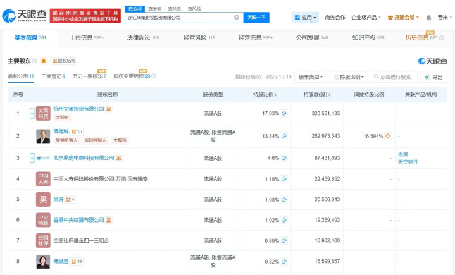
Task: Expand the 北京鼎鹿中原科技 row plus toggle
Action: (32, 157)
